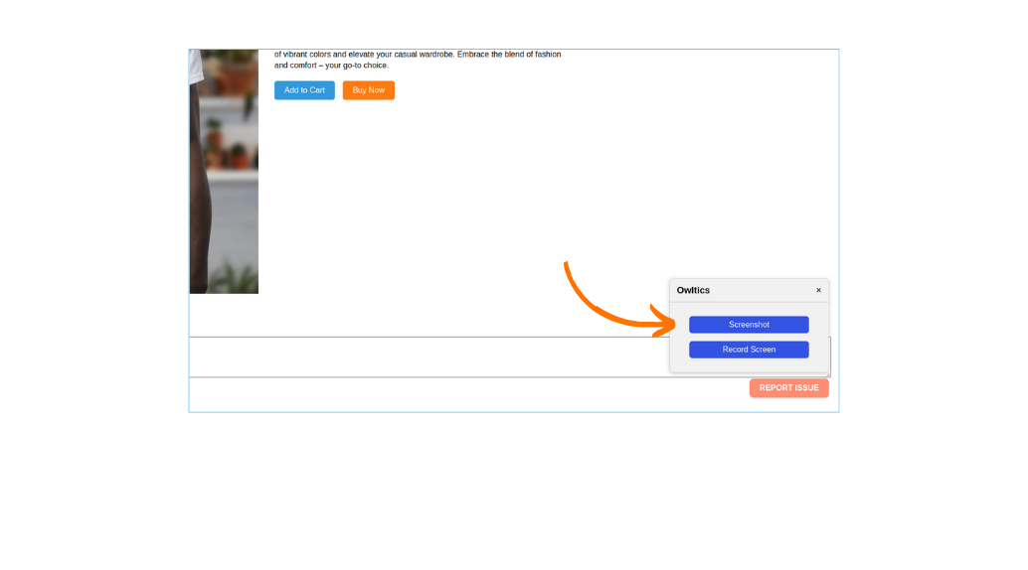The image size is (1028, 570).
Task: Click the text area's resize handle corner
Action: tap(827, 373)
